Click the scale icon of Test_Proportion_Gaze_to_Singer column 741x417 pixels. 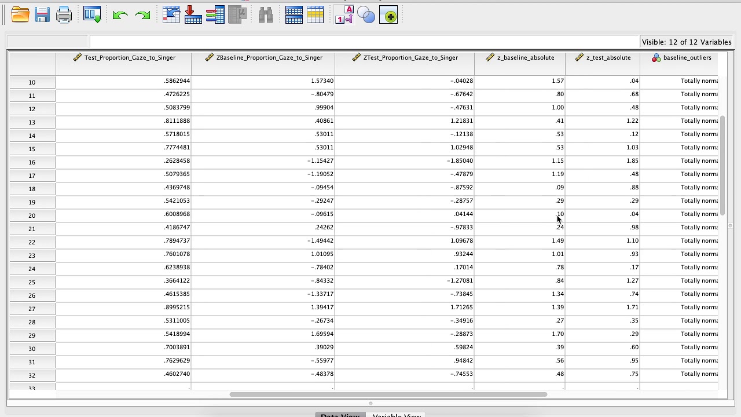pos(78,57)
